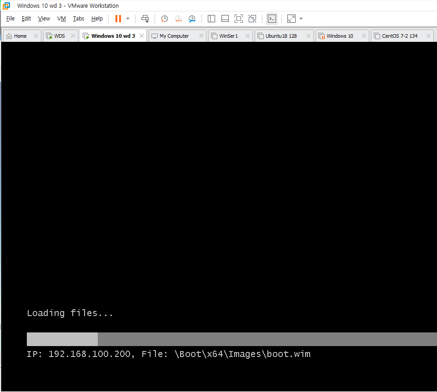Switch to the WDS tab
This screenshot has width=437, height=392.
pos(60,36)
